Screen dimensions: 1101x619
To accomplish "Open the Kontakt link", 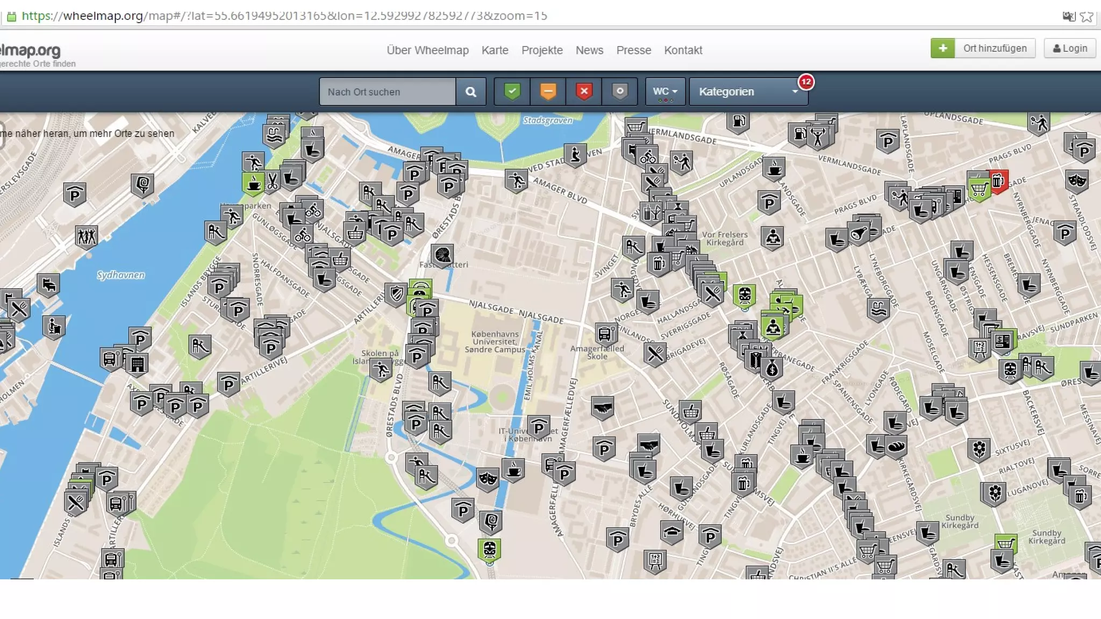I will click(683, 50).
